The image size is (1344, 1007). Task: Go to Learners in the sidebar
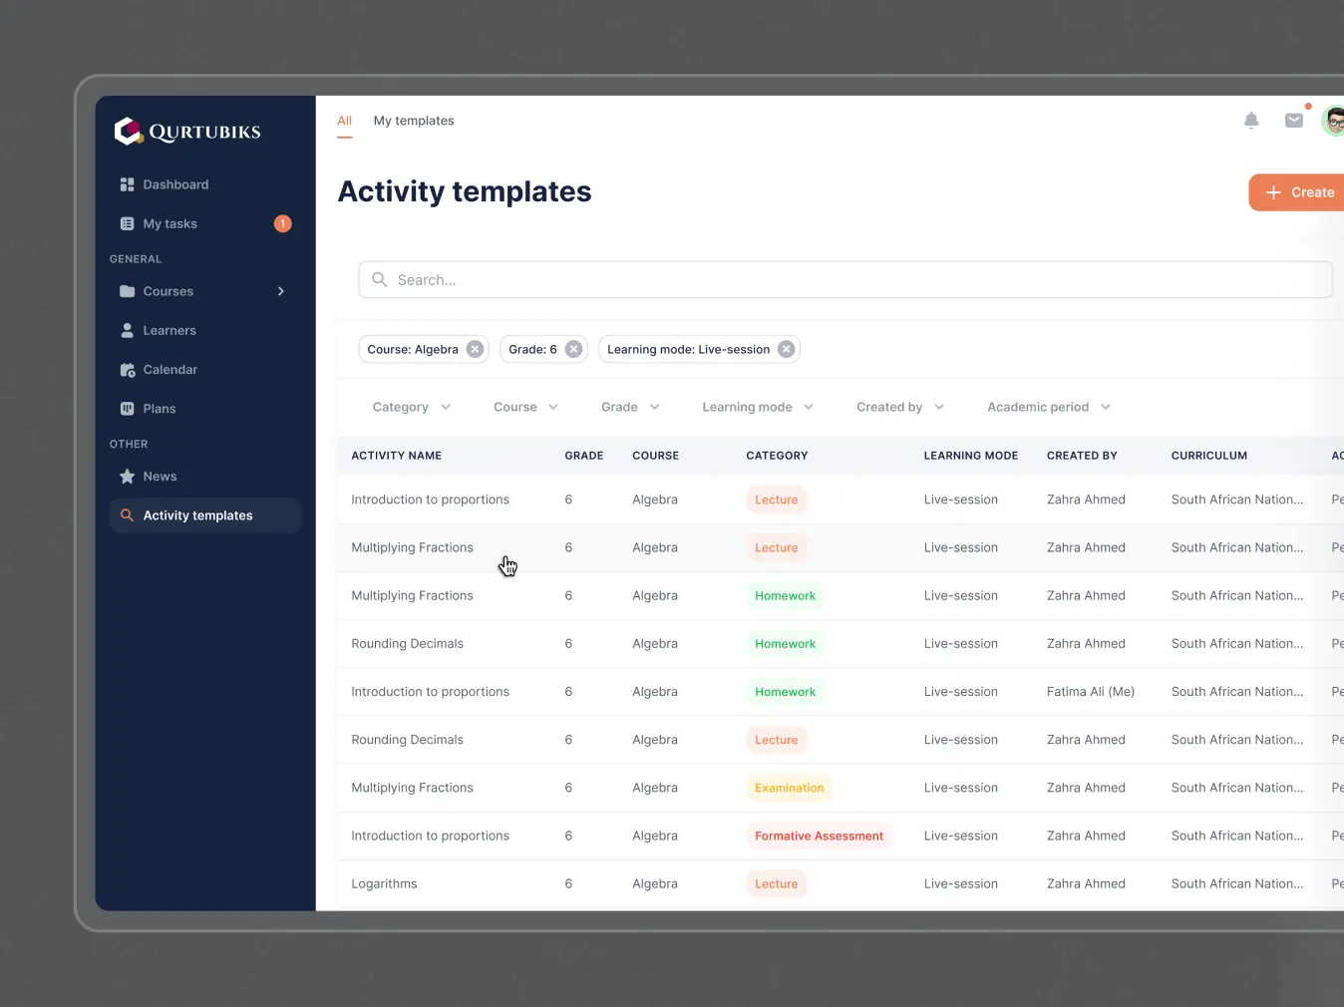coord(169,331)
